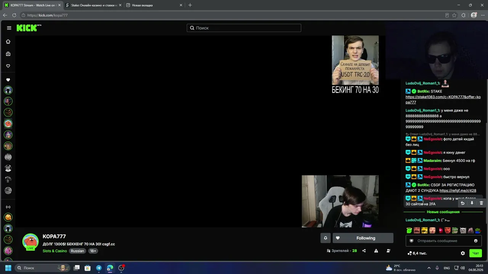Click the KOPA777 channel name
The image size is (488, 274).
(x=54, y=236)
